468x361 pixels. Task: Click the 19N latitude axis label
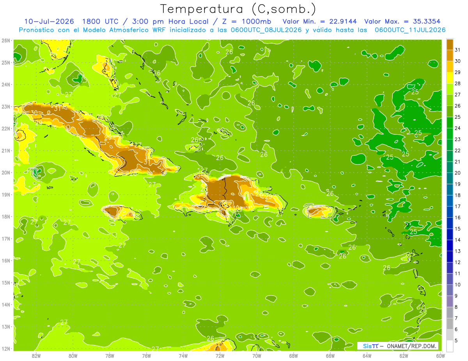click(6, 194)
